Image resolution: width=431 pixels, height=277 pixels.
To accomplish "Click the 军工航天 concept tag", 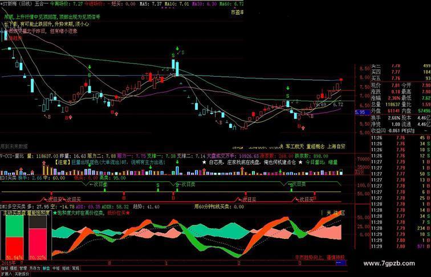I will pos(295,146).
